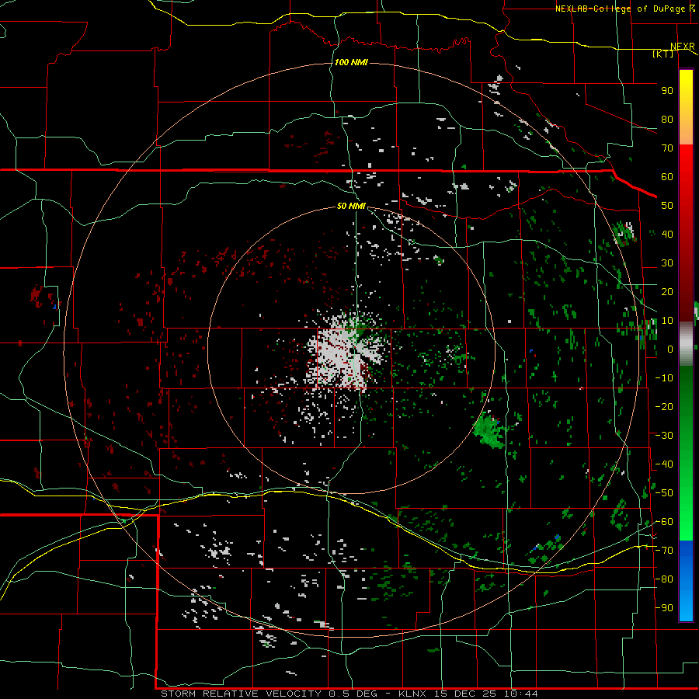Select the 40 knot scale label
699x699 pixels.
pyautogui.click(x=667, y=234)
